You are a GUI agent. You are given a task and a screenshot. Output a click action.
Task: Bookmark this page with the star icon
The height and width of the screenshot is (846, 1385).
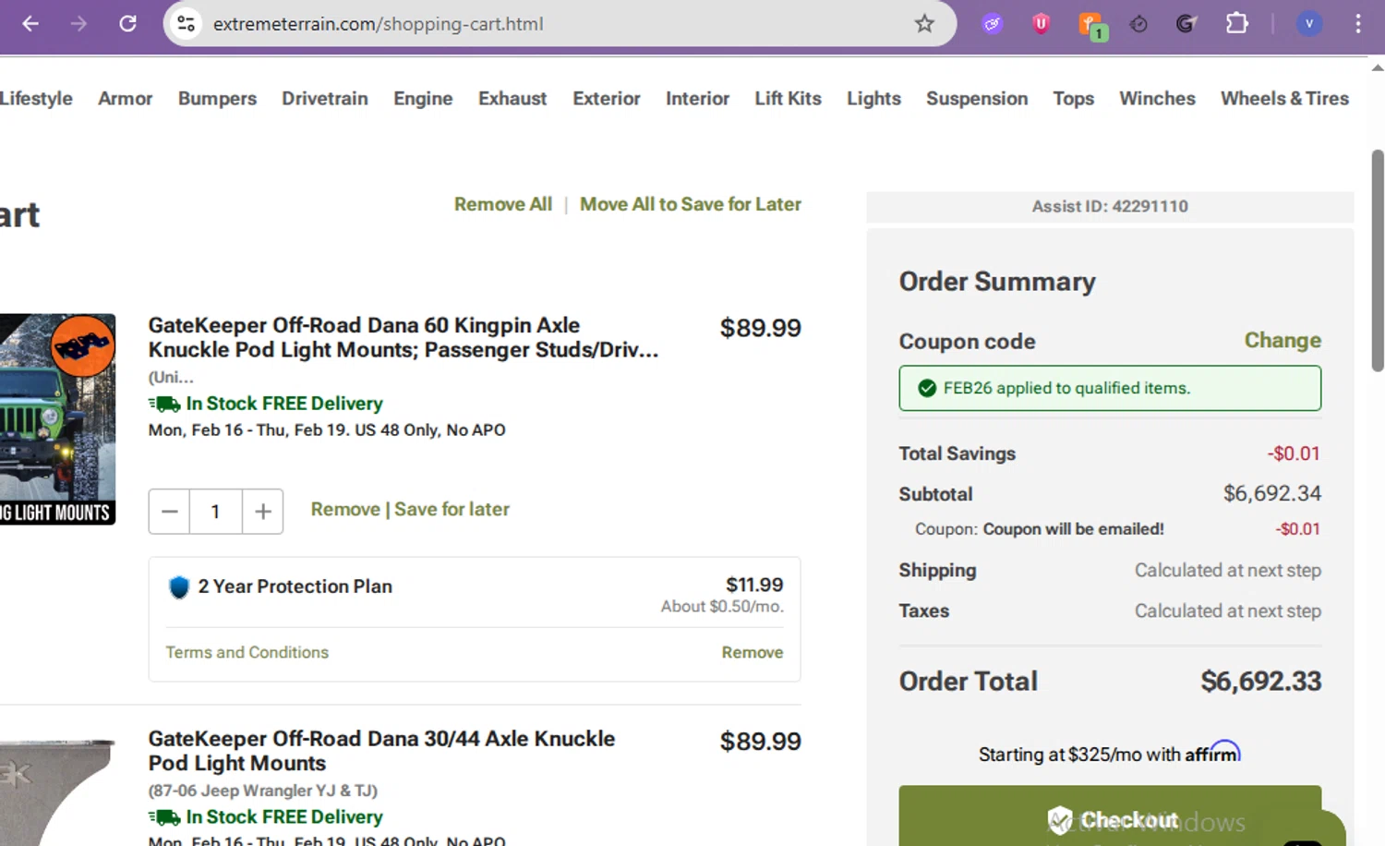[924, 24]
